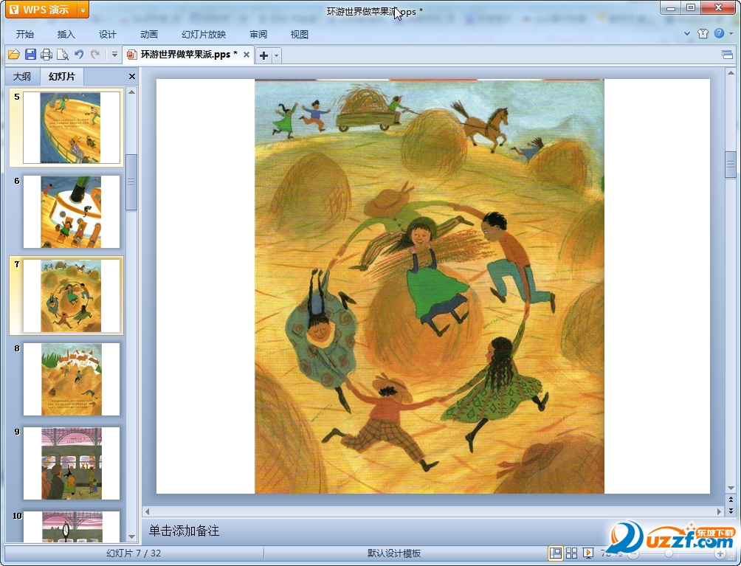741x566 pixels.
Task: Click the notes area 单击添加备注
Action: pyautogui.click(x=184, y=531)
